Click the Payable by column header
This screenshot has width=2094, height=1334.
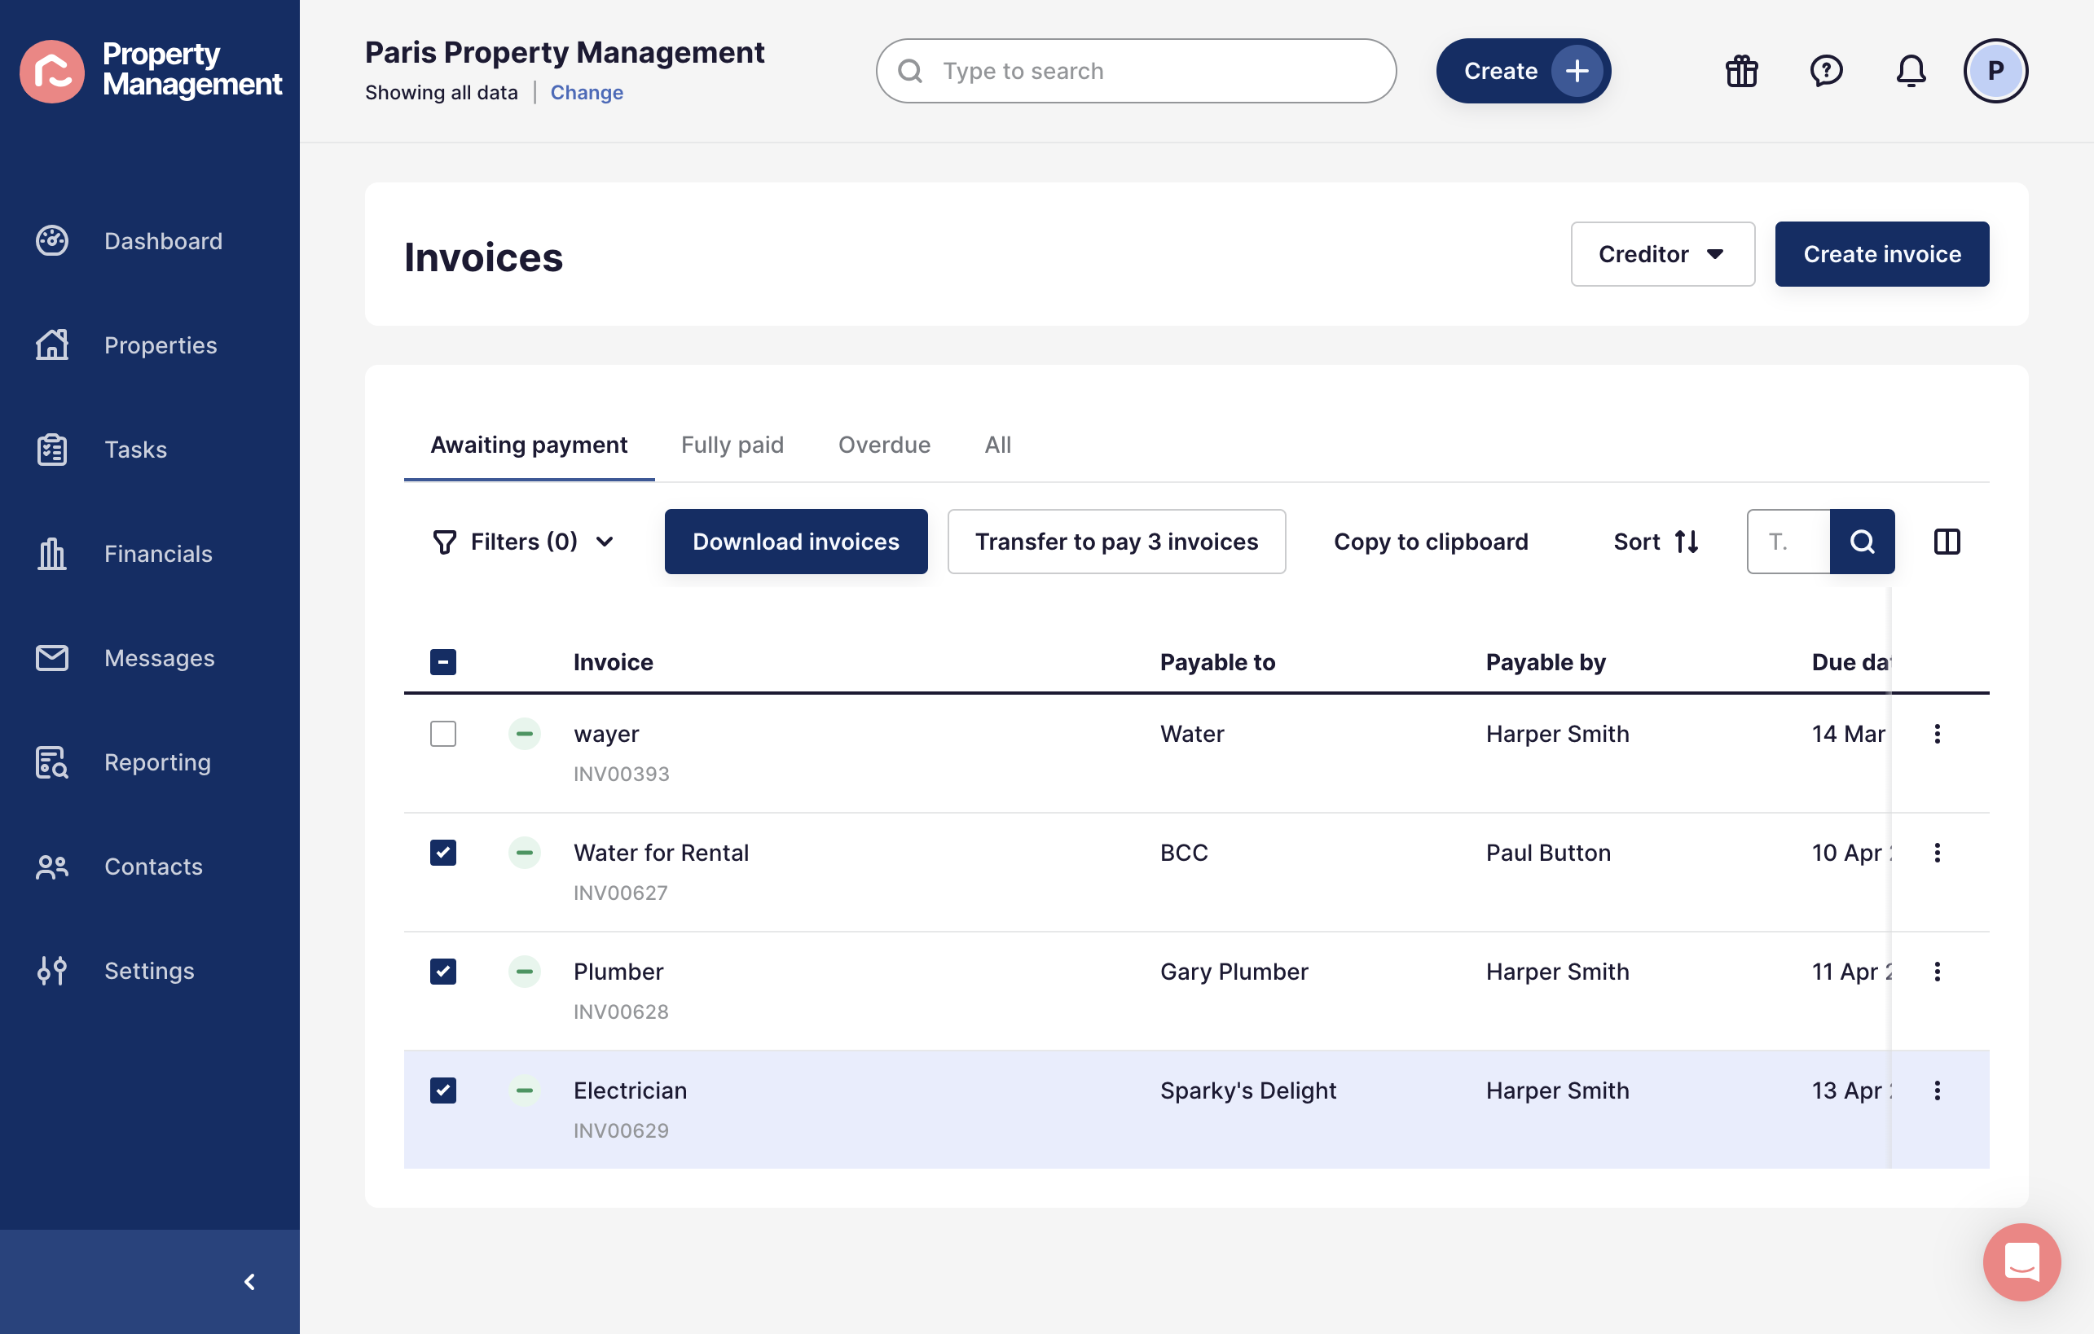coord(1546,662)
